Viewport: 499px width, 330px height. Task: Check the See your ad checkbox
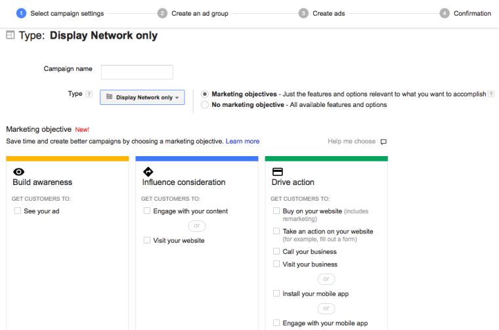click(x=17, y=211)
